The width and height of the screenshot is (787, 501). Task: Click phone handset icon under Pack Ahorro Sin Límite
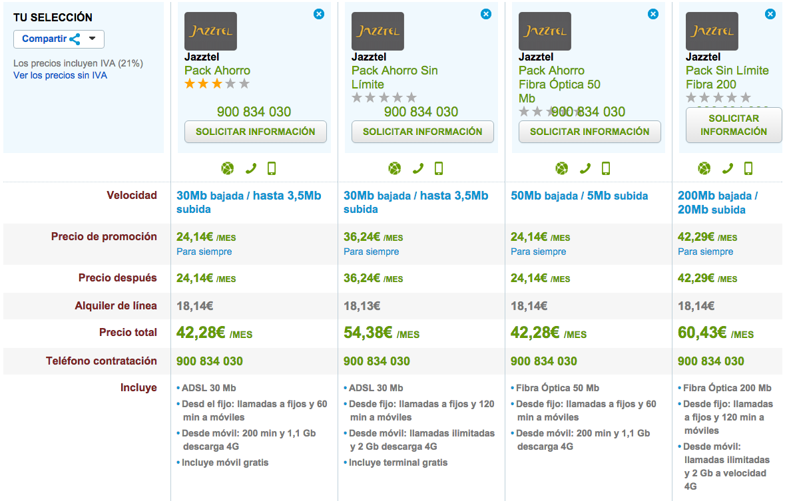click(x=417, y=168)
